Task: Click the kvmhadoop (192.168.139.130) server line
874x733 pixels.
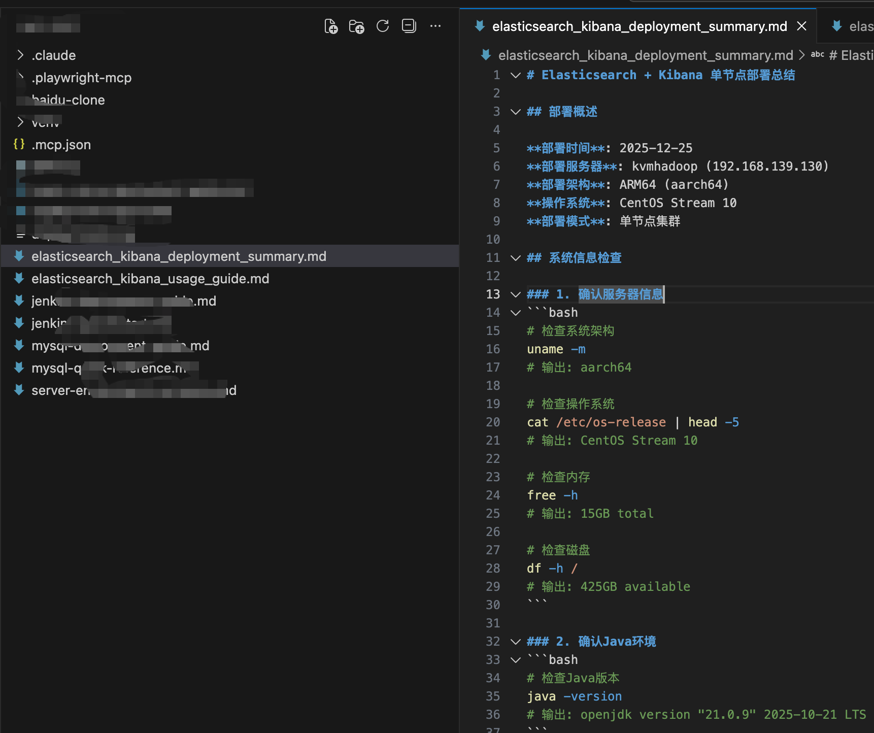Action: (x=678, y=166)
